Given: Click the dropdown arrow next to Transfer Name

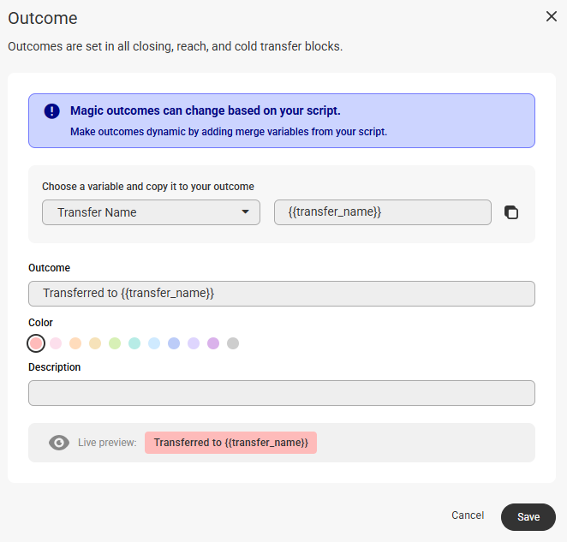Looking at the screenshot, I should point(245,211).
